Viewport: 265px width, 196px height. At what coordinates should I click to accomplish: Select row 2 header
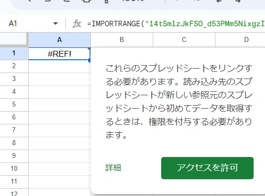(x=14, y=66)
